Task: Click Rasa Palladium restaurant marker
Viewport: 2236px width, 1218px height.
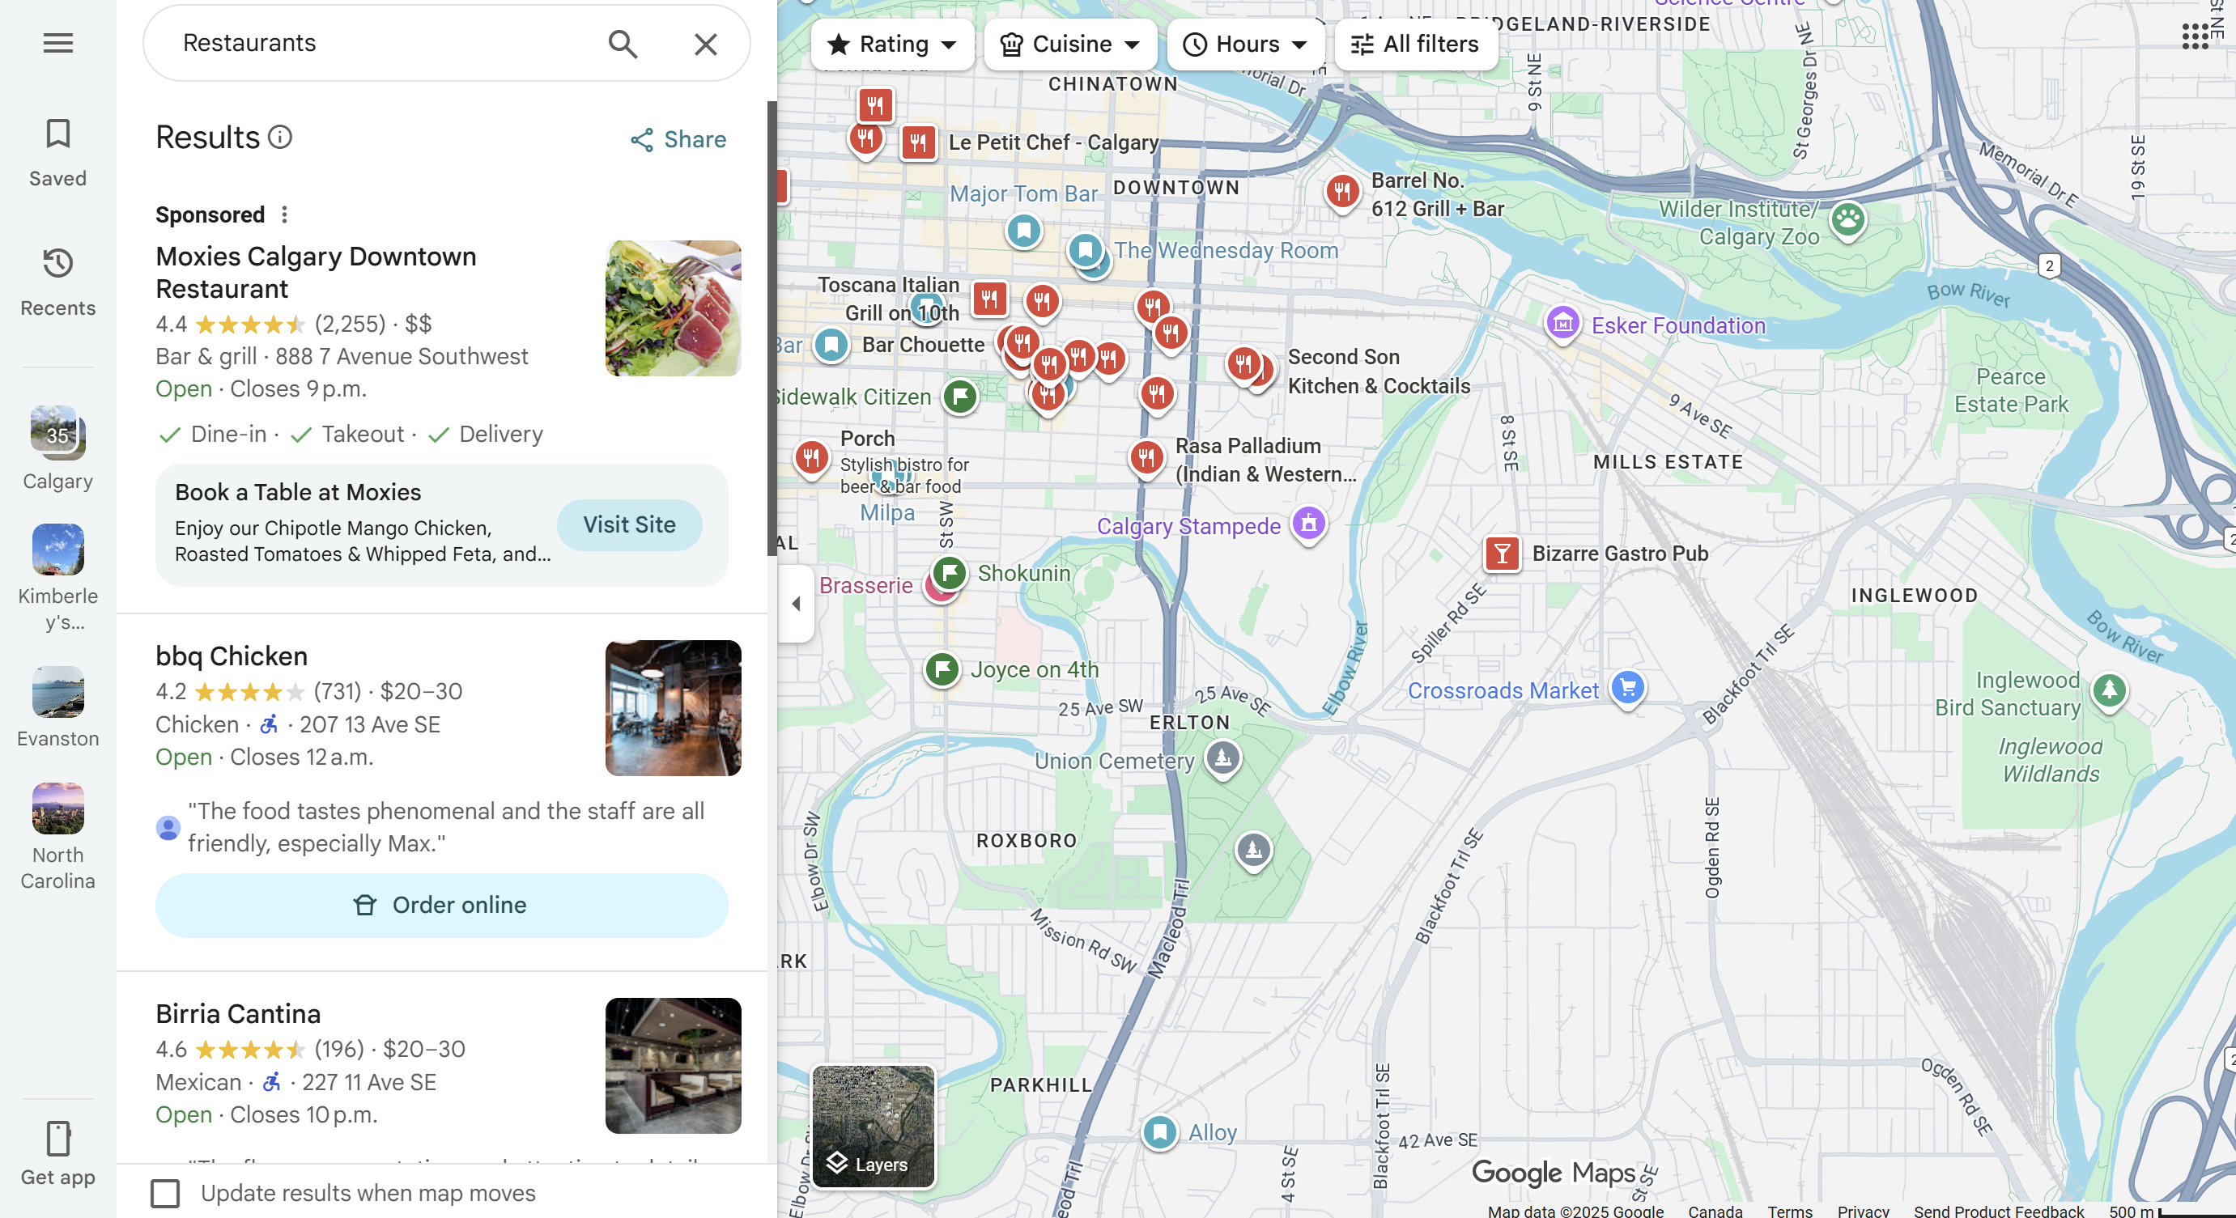Action: coord(1146,458)
